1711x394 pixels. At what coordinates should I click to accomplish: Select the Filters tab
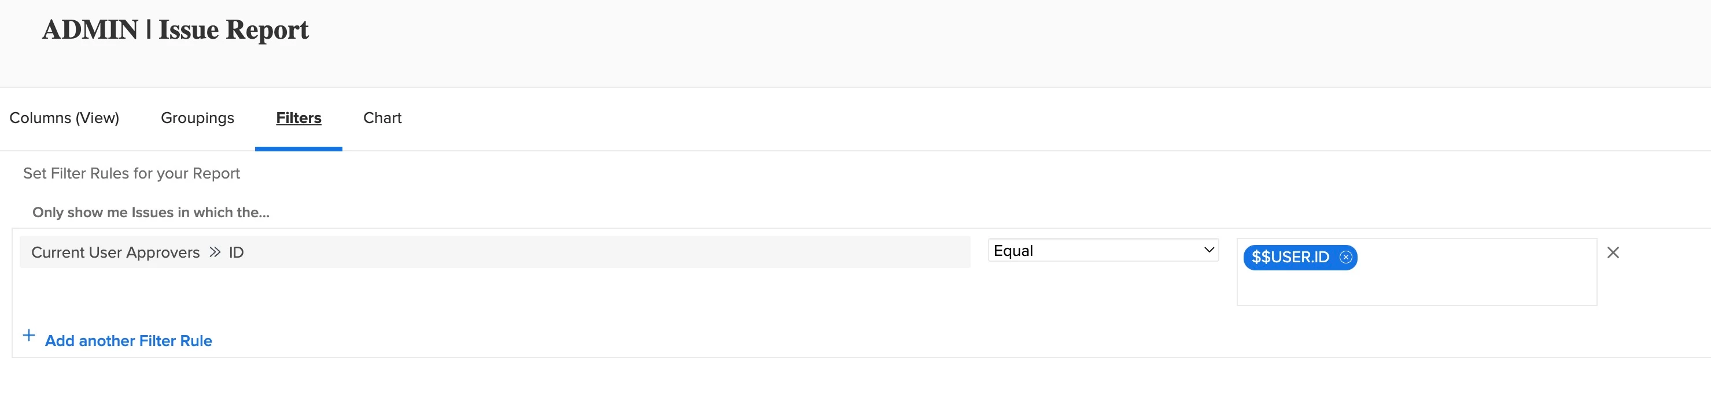299,118
